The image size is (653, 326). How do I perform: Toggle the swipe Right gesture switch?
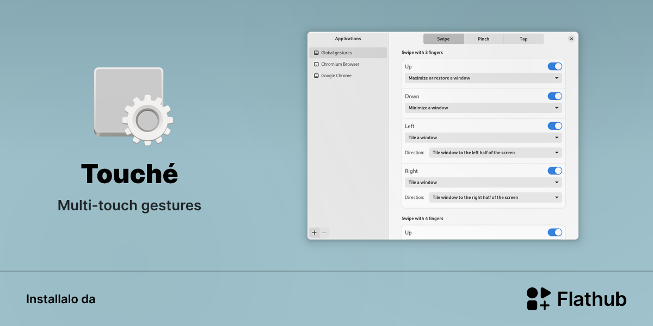point(555,171)
